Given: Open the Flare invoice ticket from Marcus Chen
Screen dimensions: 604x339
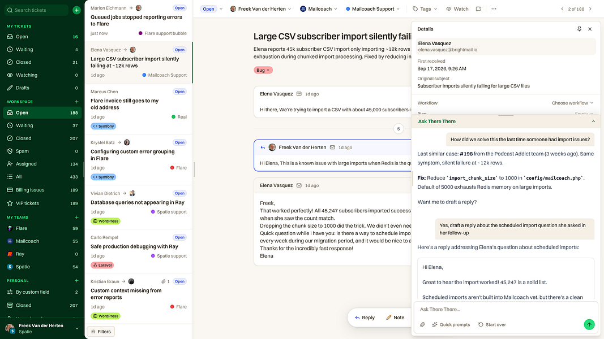Looking at the screenshot, I should coord(139,109).
